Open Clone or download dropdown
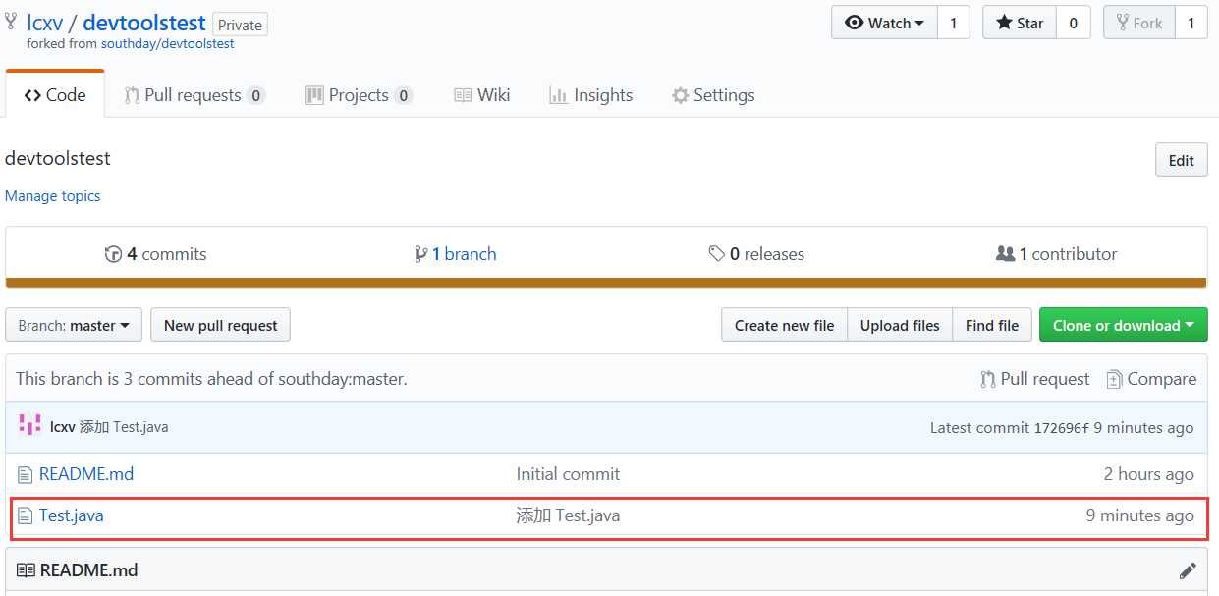Screen dimensions: 1219x596 point(1124,325)
